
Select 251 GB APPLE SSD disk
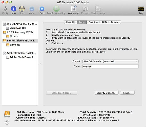[x=20, y=24]
